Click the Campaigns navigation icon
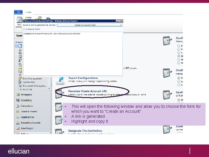This screenshot has width=209, height=157. pos(18,106)
